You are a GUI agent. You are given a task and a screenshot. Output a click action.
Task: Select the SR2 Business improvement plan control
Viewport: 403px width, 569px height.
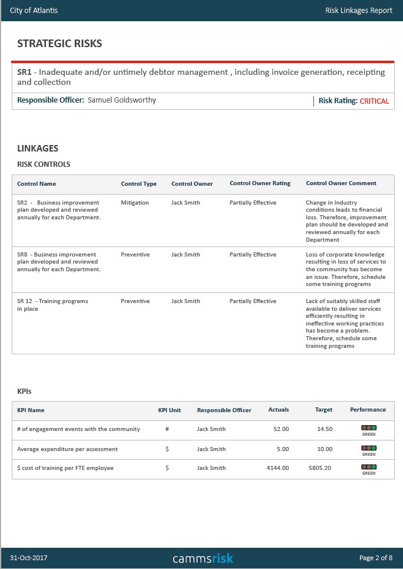(59, 210)
